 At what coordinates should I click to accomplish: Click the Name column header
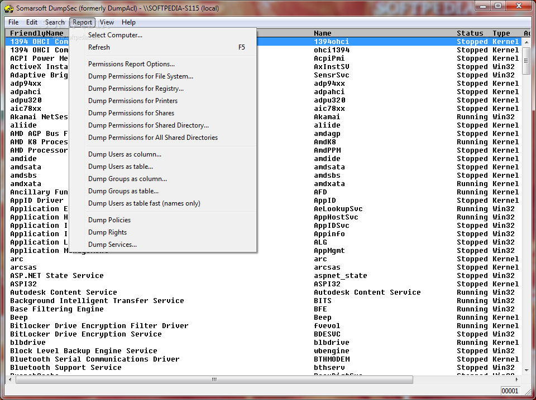tap(322, 33)
